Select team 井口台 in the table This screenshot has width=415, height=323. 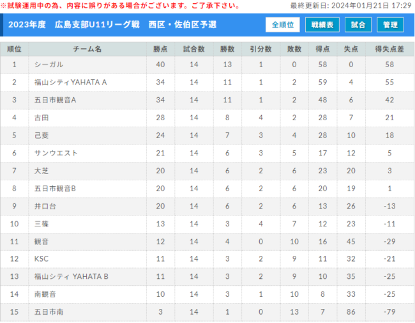[45, 207]
